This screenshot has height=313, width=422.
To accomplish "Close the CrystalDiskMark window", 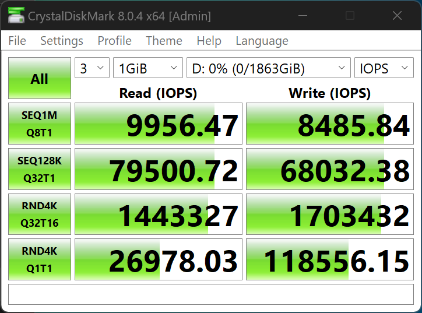I will tap(398, 16).
